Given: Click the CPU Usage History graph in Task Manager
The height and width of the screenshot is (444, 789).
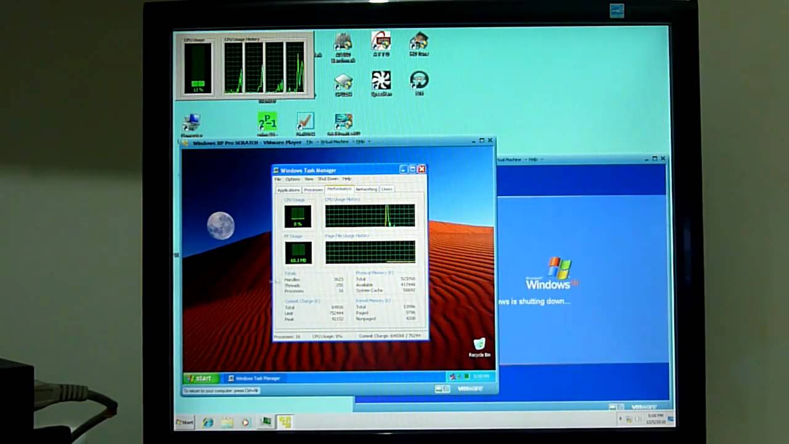Looking at the screenshot, I should (x=370, y=216).
